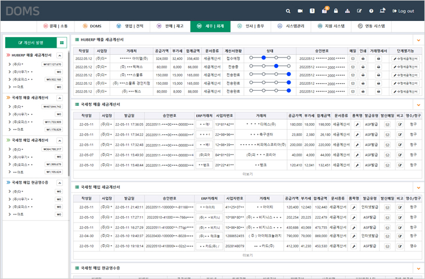Click the sidebar vertical scrollbar

coord(69,114)
